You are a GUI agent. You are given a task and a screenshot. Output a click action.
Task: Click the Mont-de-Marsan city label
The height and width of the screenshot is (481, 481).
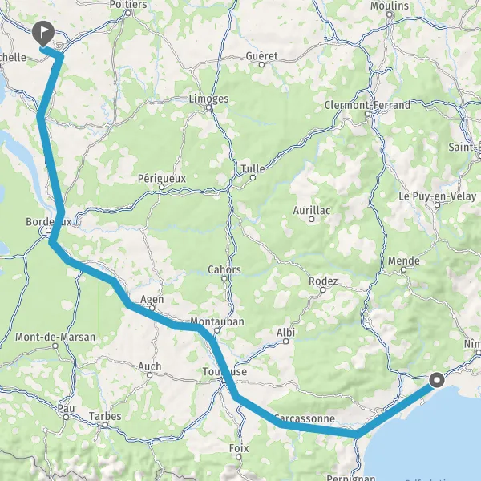pyautogui.click(x=55, y=338)
